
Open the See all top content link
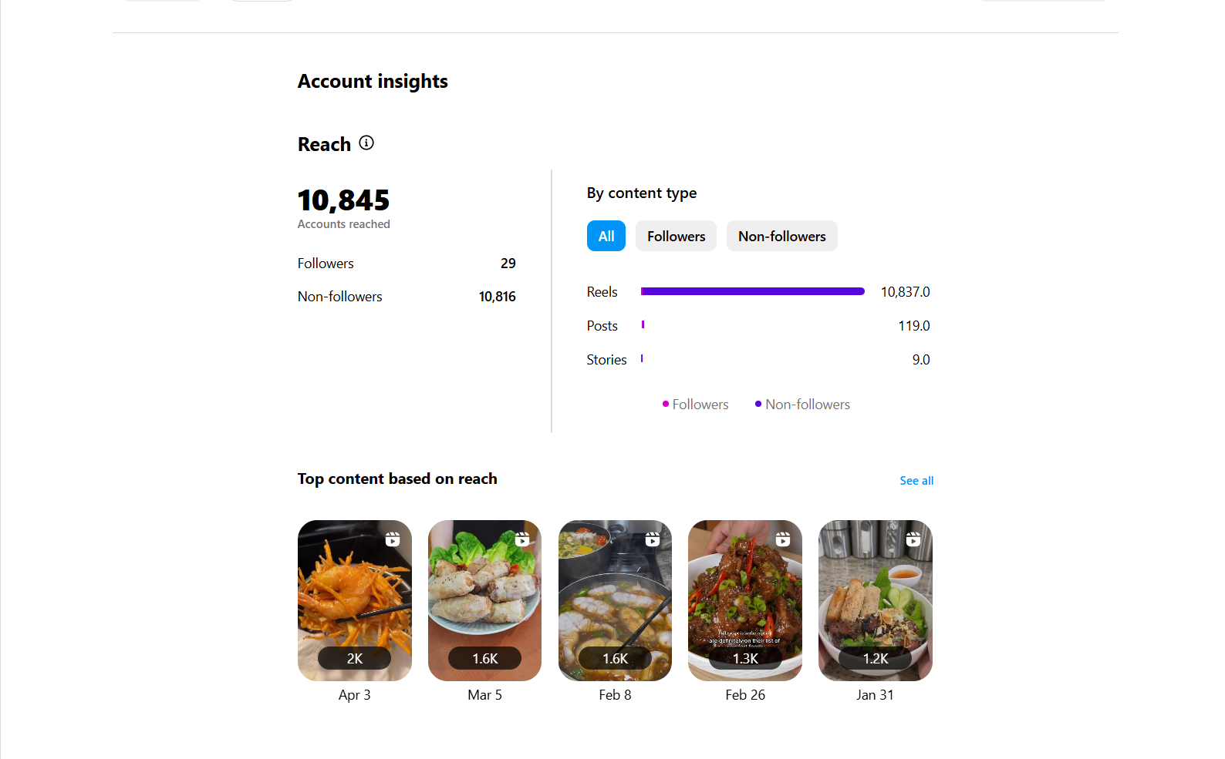[916, 481]
